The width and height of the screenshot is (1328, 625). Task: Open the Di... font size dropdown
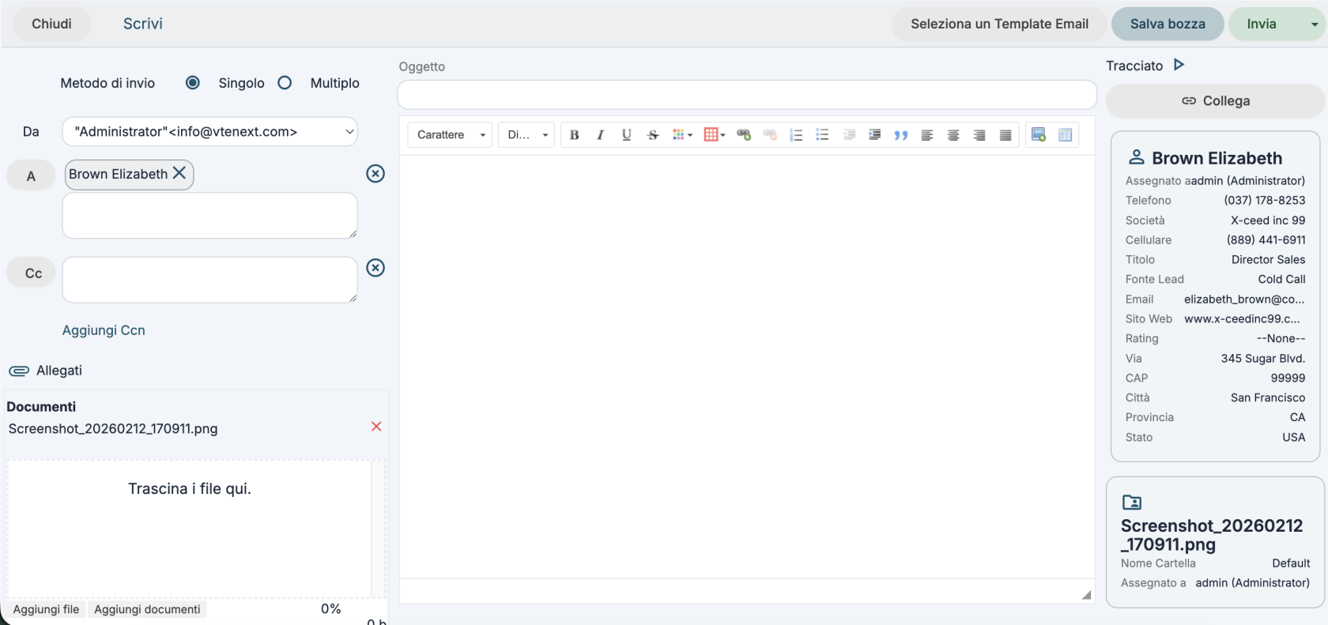526,135
